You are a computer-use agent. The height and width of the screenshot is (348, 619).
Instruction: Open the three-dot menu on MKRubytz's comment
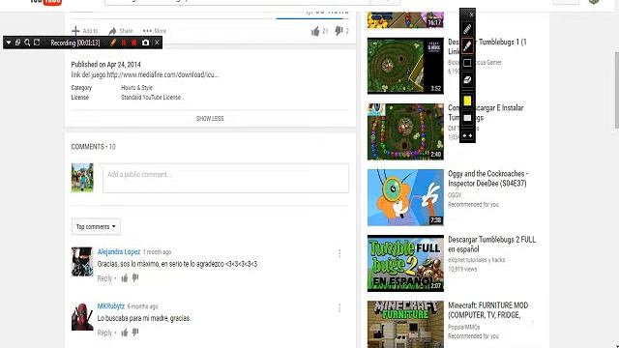click(x=339, y=307)
